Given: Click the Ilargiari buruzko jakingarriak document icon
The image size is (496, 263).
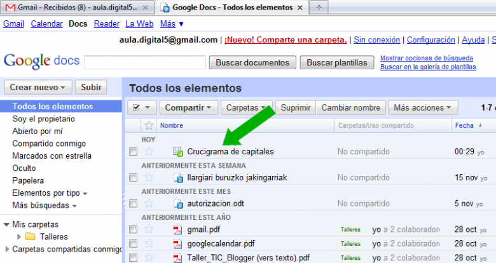Looking at the screenshot, I should tap(179, 178).
